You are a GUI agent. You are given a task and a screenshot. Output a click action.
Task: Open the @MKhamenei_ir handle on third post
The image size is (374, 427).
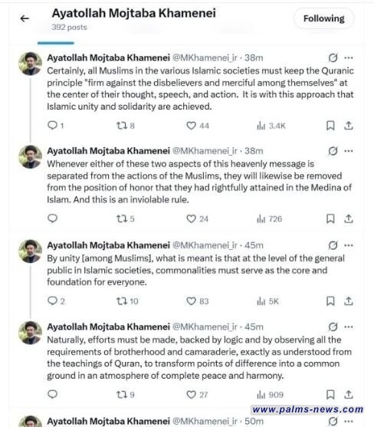pos(205,245)
